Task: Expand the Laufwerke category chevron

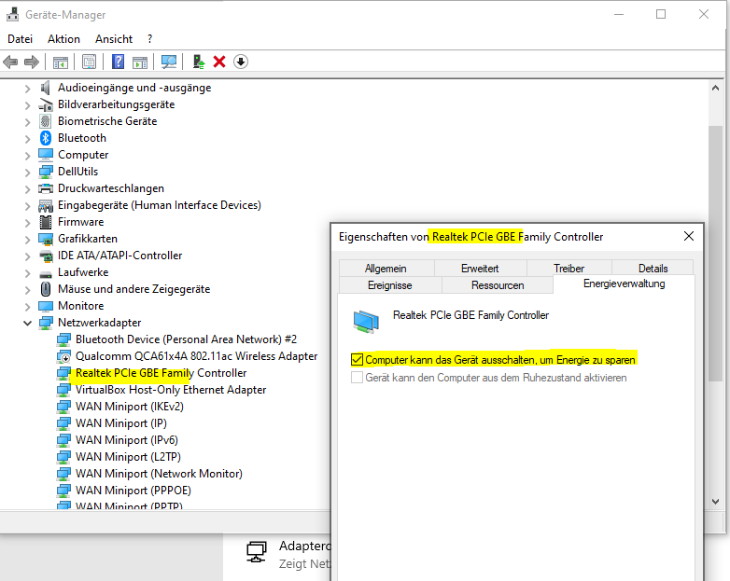Action: click(27, 272)
